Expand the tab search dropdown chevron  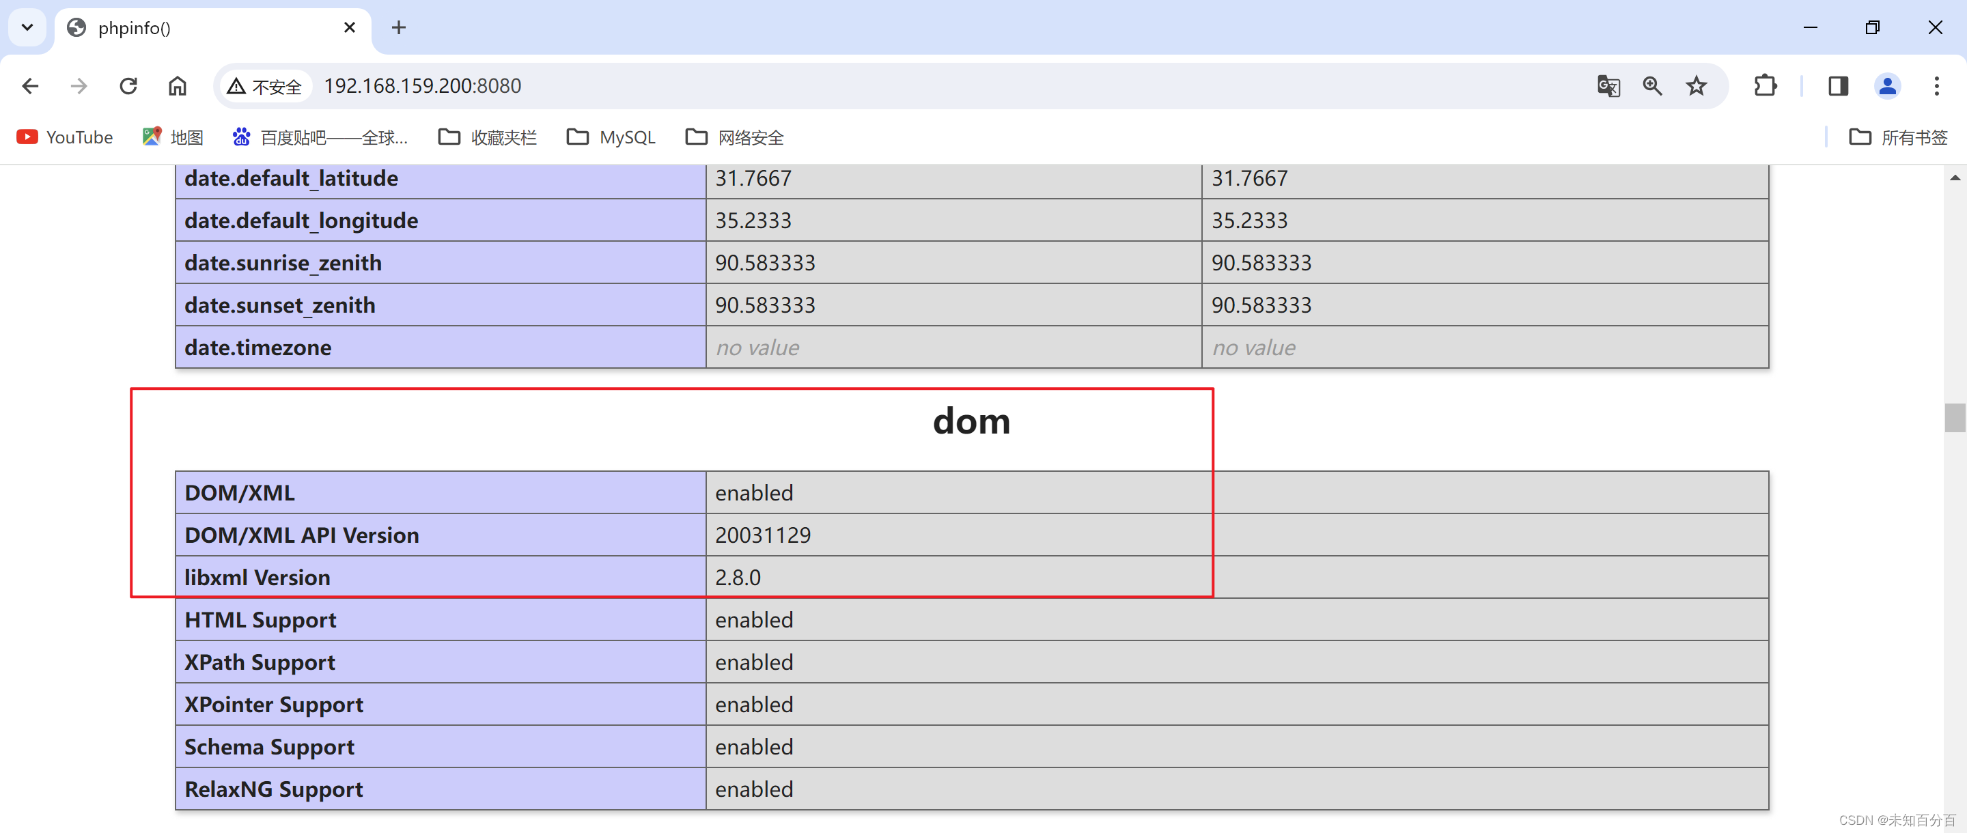click(27, 27)
